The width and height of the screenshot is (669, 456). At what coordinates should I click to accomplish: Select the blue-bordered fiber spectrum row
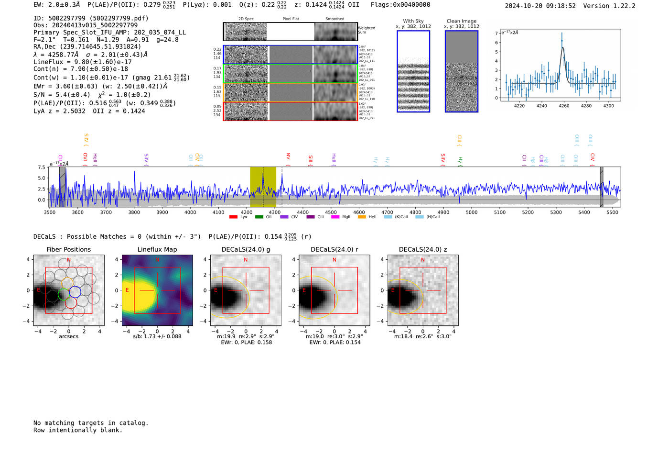291,55
